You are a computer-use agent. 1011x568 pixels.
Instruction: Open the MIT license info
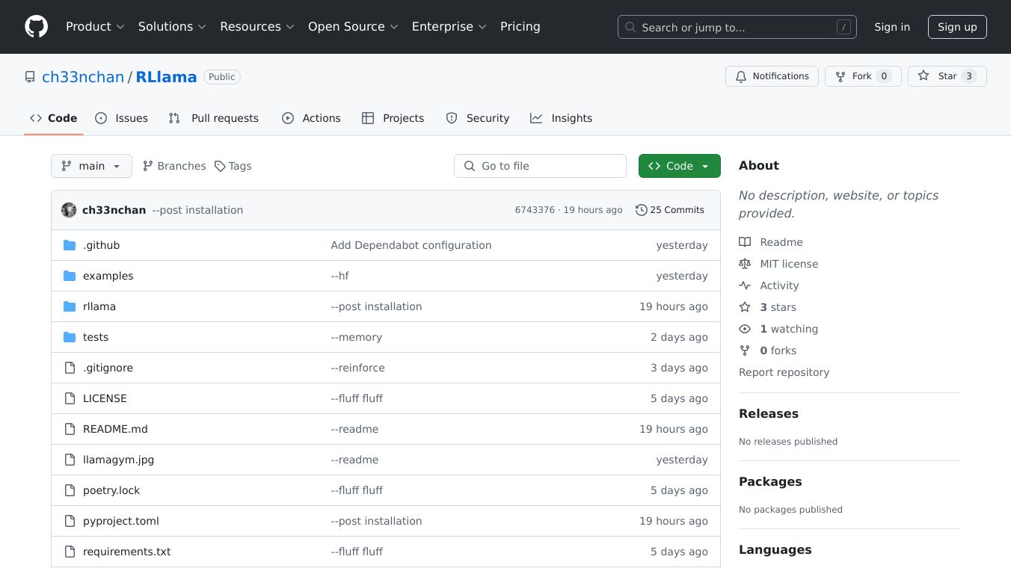[x=788, y=264]
